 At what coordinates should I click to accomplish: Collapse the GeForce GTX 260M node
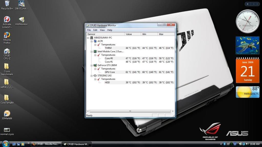[92, 65]
